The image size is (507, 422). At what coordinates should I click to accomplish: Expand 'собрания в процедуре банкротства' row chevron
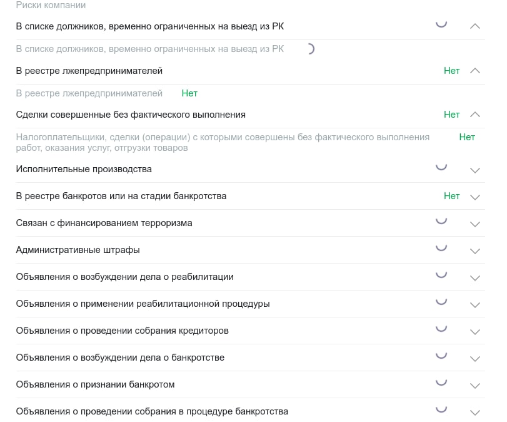(x=474, y=412)
